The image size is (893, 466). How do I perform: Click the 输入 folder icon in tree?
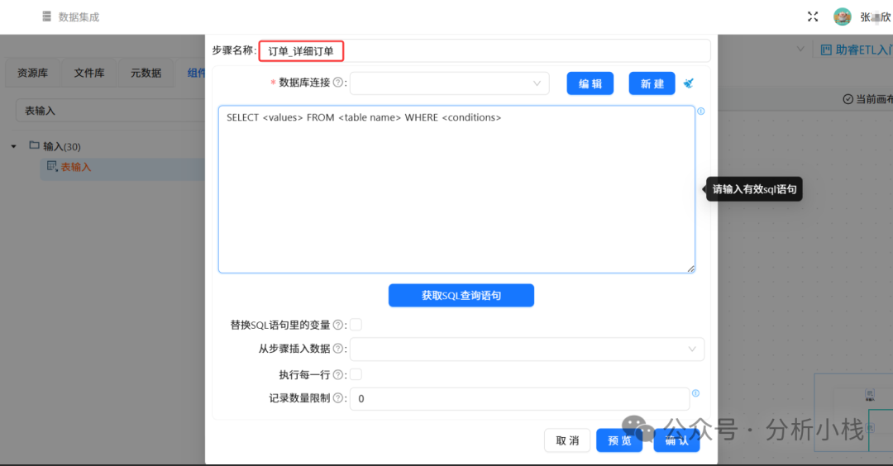click(34, 145)
